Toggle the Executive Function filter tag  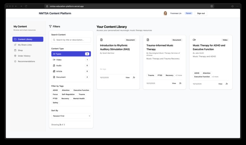coord(81,90)
